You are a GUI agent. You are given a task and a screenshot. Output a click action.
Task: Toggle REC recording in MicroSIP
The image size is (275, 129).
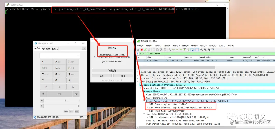77,111
